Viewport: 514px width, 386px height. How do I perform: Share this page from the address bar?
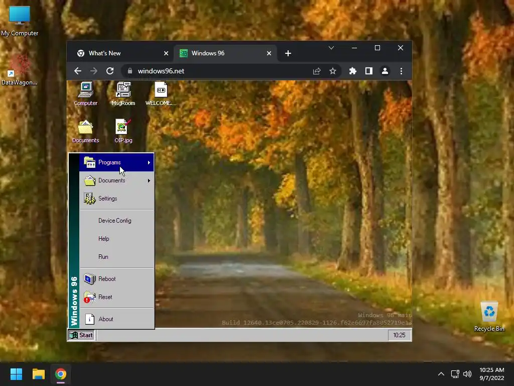point(316,71)
